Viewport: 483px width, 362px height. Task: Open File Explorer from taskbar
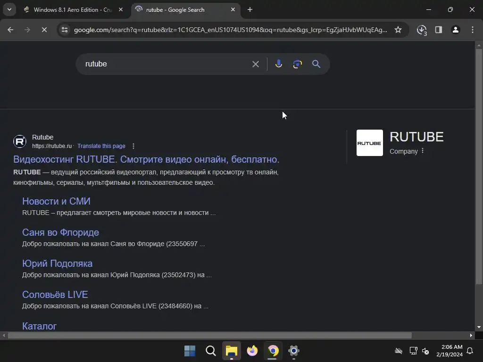point(231,351)
